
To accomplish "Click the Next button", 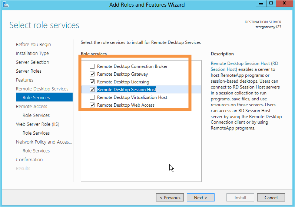I will (x=200, y=198).
